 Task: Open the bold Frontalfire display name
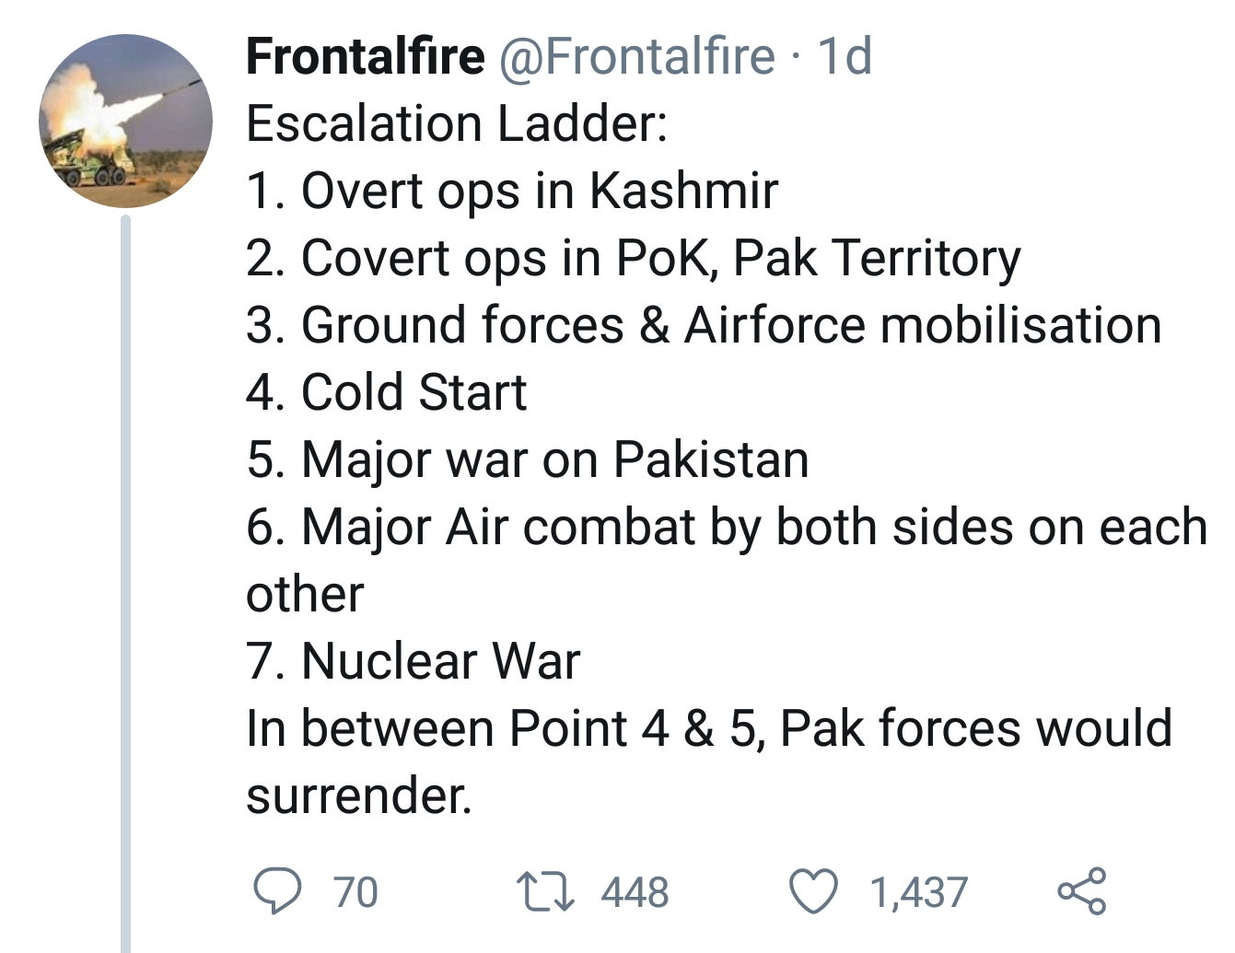click(x=365, y=56)
